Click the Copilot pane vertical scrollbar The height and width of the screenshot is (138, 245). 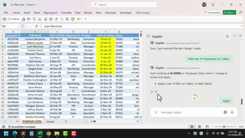pos(242,102)
